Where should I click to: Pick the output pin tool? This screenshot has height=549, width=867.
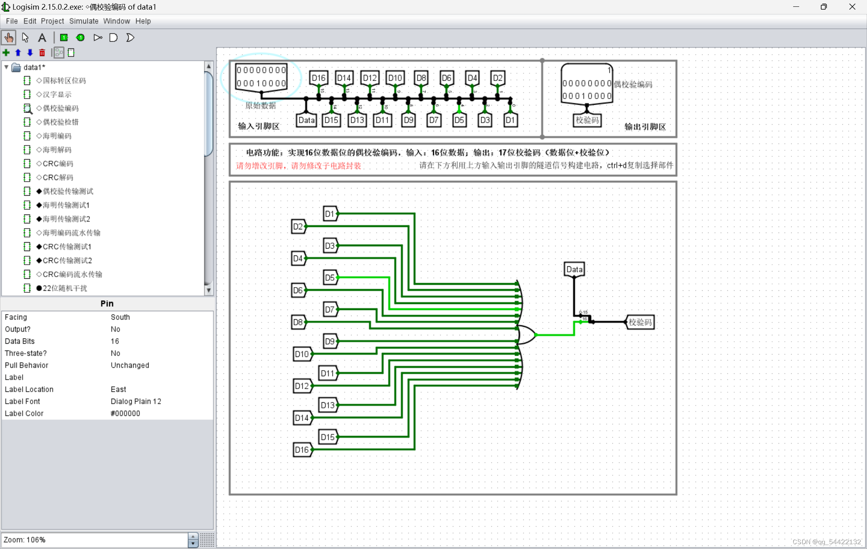click(x=80, y=38)
